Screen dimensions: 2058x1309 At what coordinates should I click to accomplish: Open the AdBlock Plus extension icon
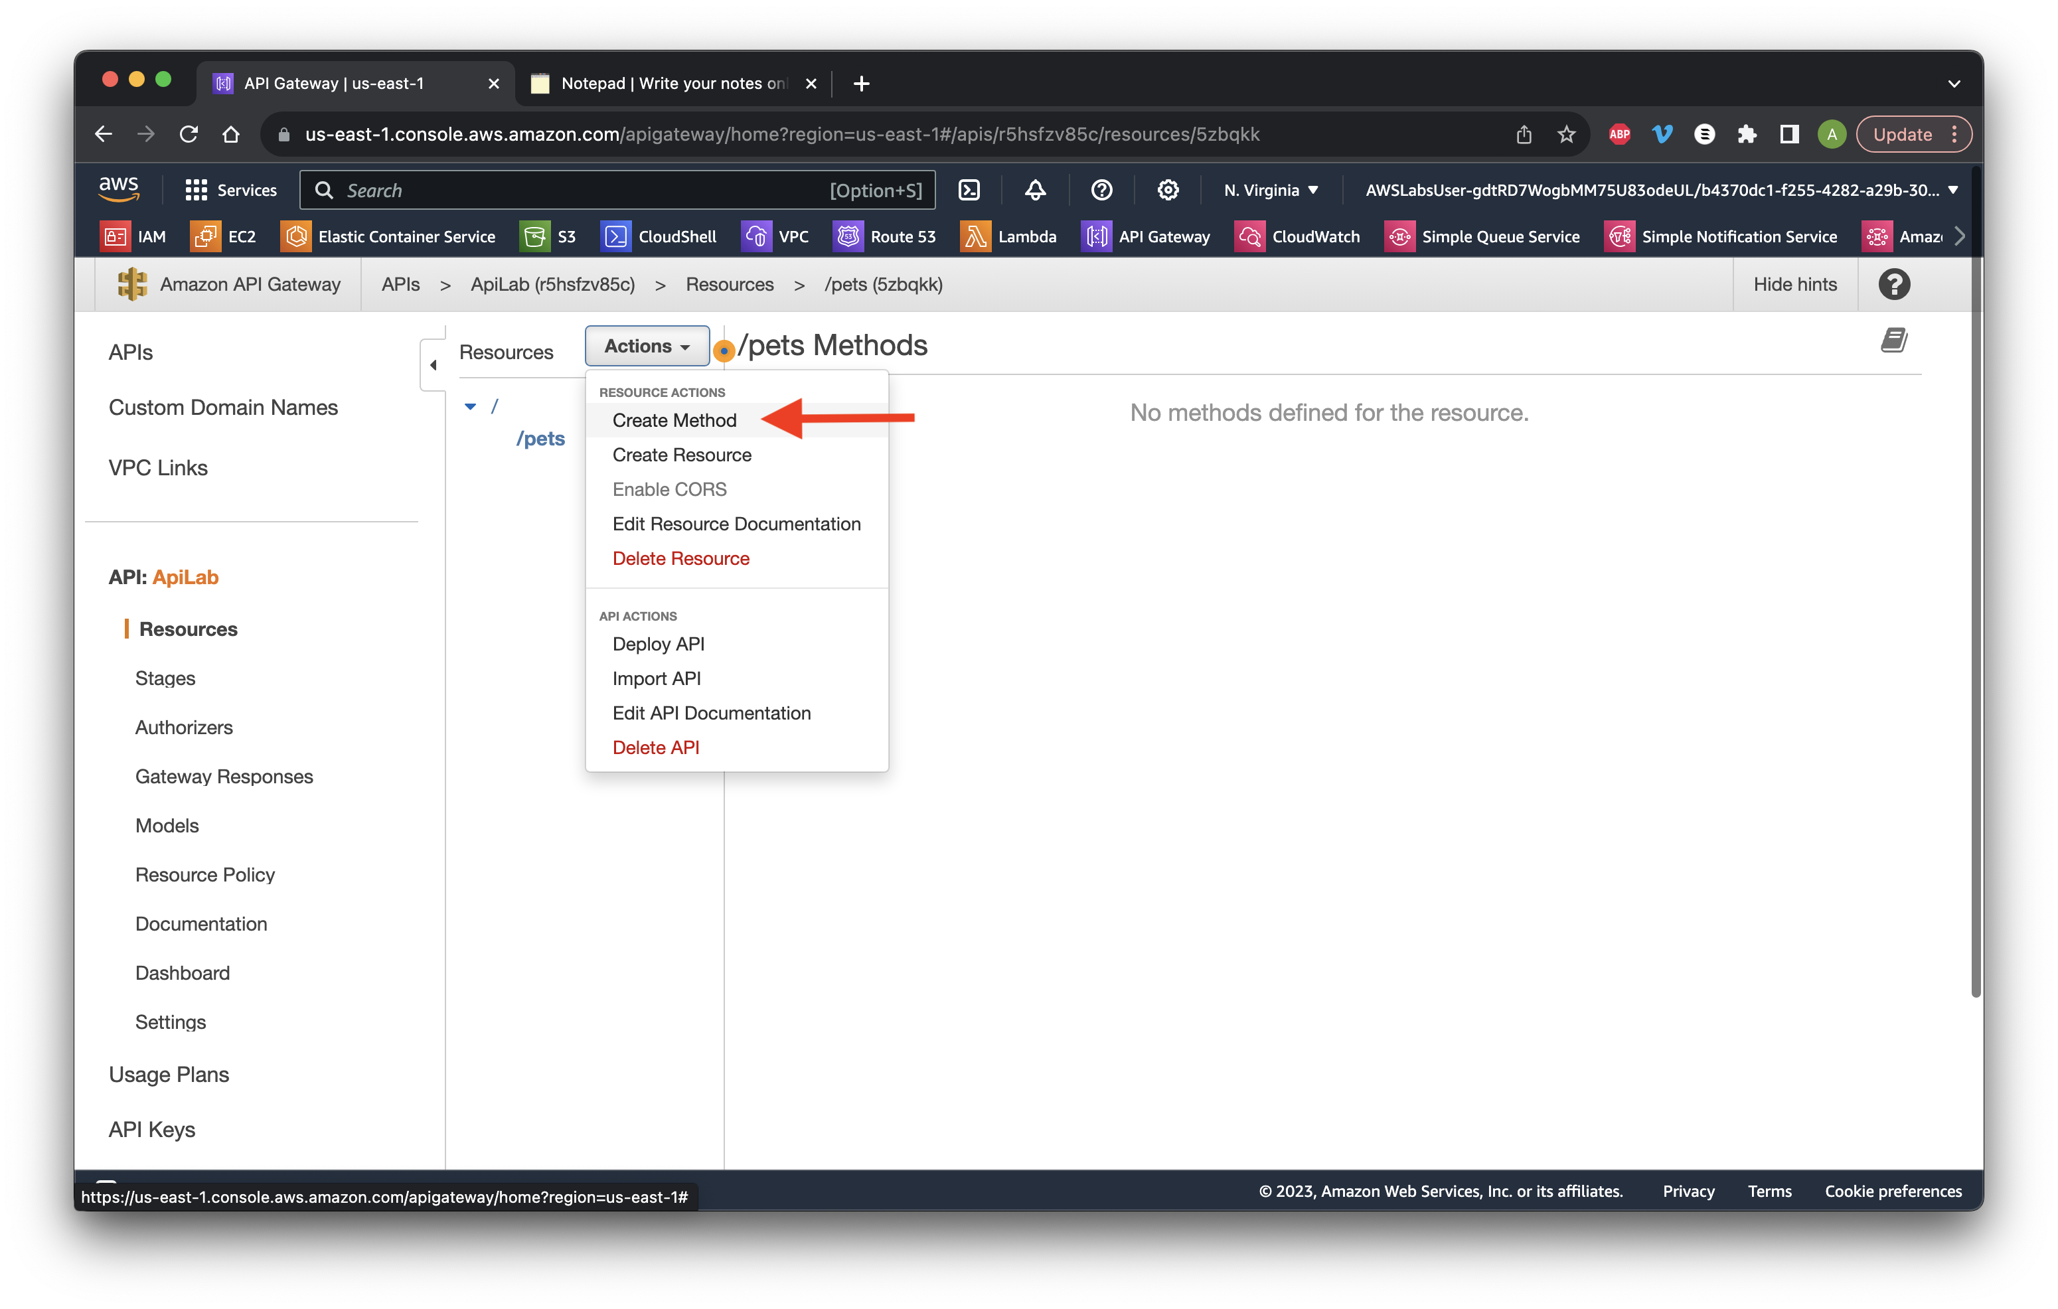tap(1619, 134)
